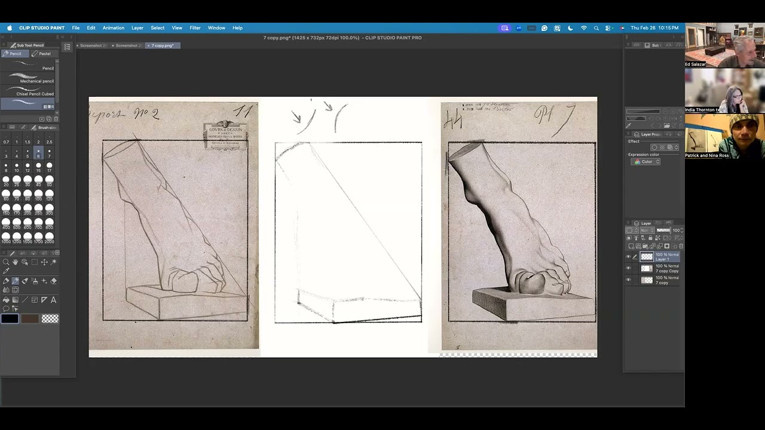Open layer blending mode dropdown
Image resolution: width=765 pixels, height=430 pixels.
click(x=647, y=230)
